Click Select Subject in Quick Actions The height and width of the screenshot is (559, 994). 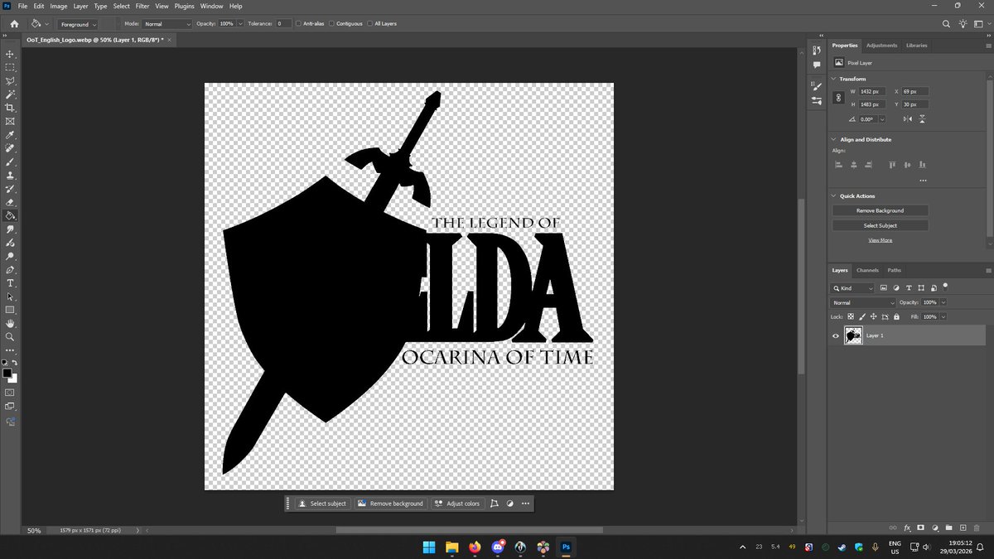[880, 225]
